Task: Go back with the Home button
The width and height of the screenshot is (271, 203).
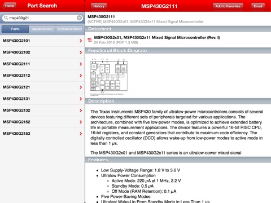Action: (10, 6)
